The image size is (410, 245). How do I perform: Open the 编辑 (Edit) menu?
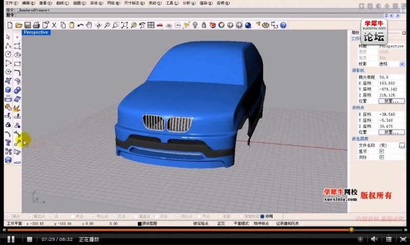(29, 3)
